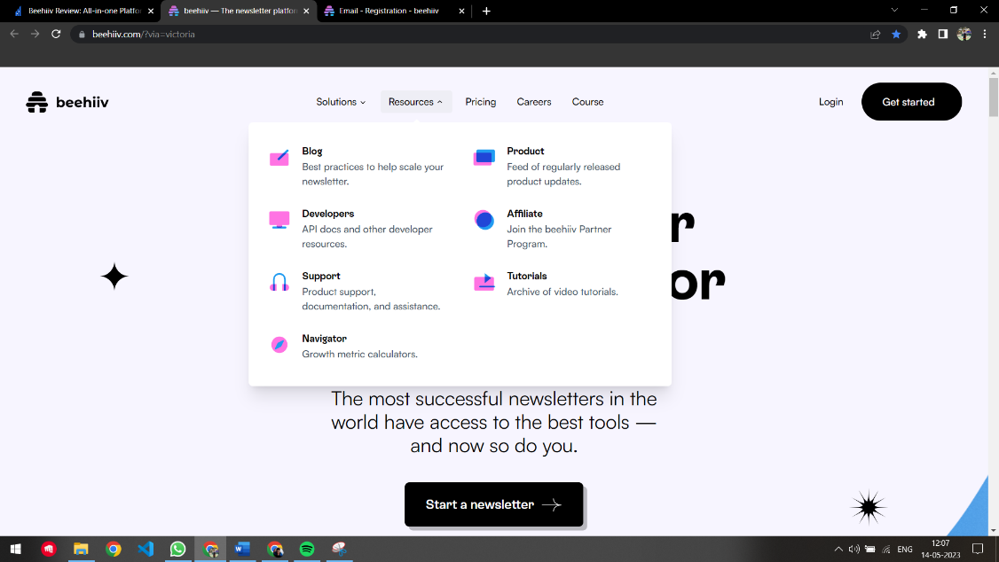Click the Start a newsletter button
This screenshot has width=999, height=562.
tap(494, 504)
